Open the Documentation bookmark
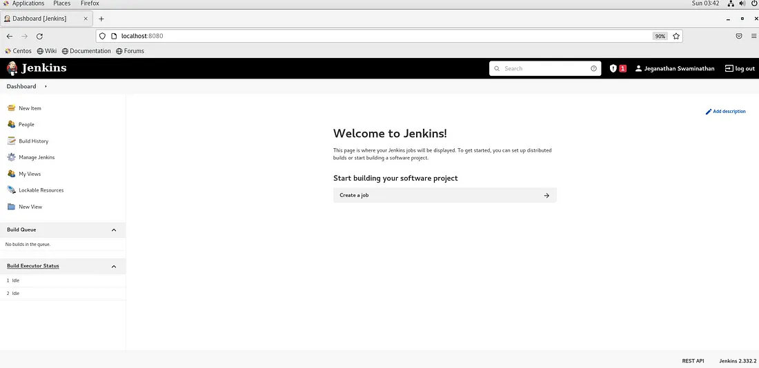Screen dimensions: 759x368 [86, 51]
